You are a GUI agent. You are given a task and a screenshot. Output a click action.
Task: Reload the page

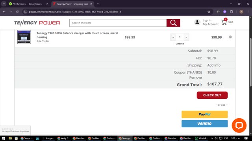point(17,12)
